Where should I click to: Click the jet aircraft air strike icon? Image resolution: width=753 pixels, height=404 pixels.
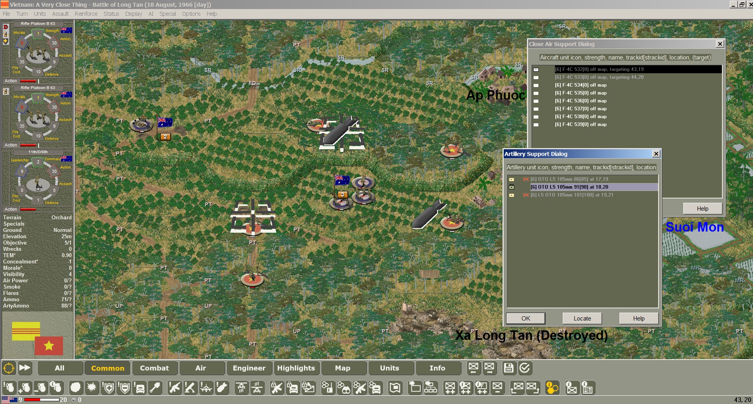pyautogui.click(x=206, y=388)
